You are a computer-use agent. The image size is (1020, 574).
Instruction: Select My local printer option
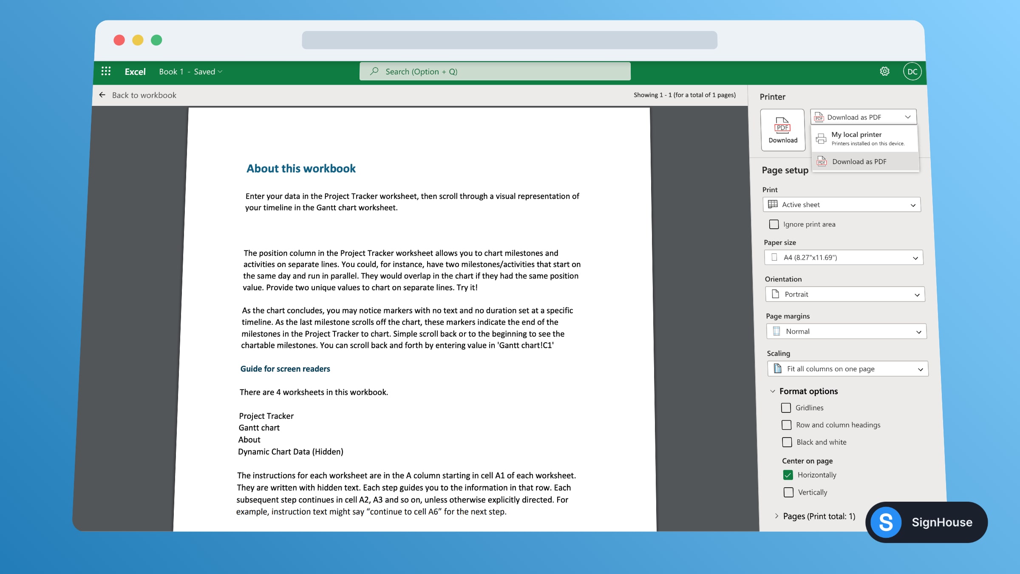coord(865,139)
